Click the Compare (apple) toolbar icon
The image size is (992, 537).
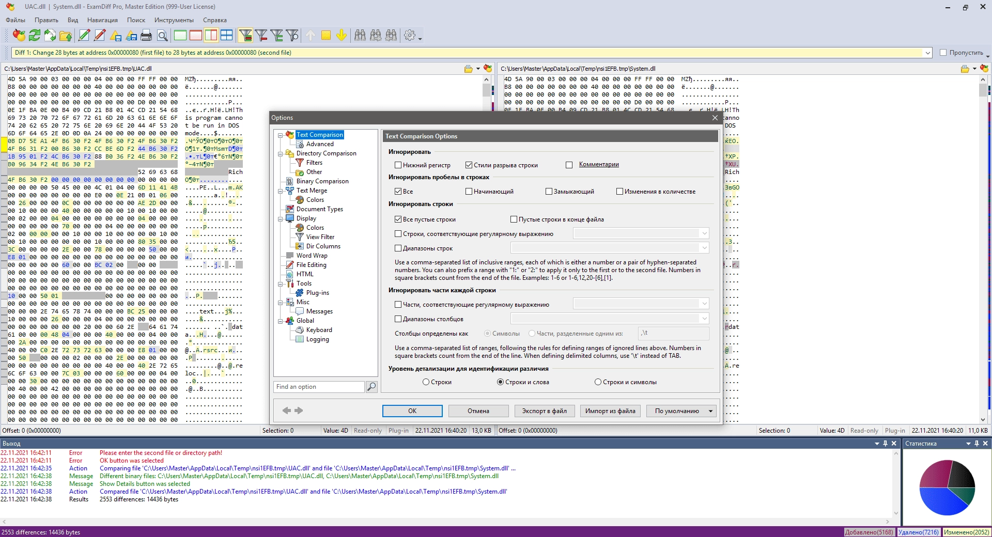19,35
